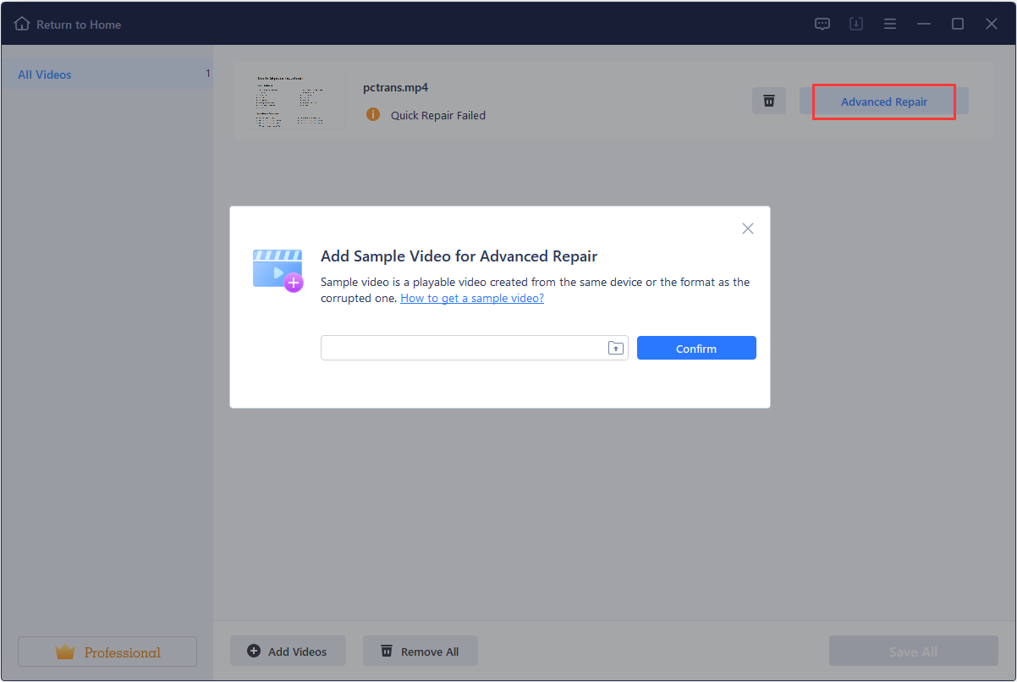Click the sample video clip icon in the dialog
The width and height of the screenshot is (1017, 682).
pyautogui.click(x=277, y=269)
